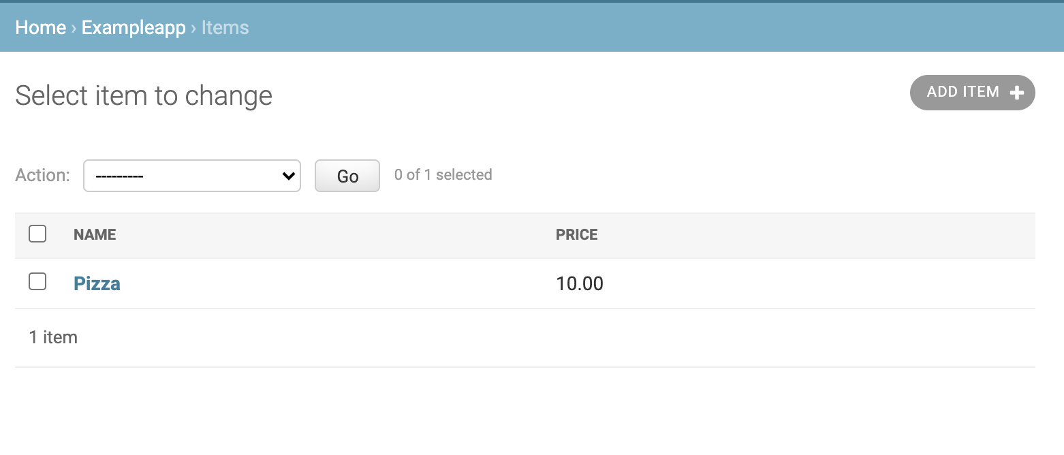The image size is (1064, 455).
Task: Click the 'Select item to change' heading
Action: pos(144,95)
